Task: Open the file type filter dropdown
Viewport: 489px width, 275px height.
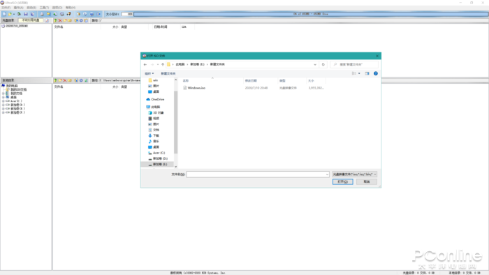Action: coord(355,174)
